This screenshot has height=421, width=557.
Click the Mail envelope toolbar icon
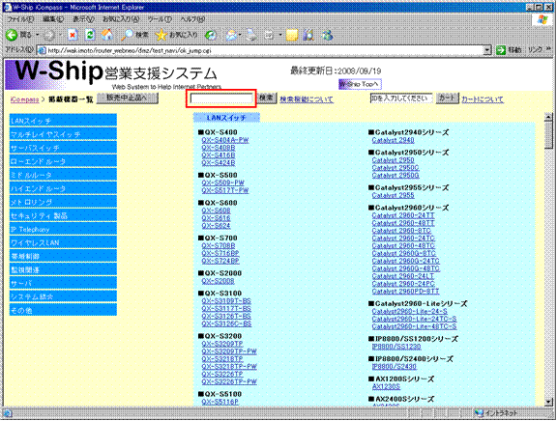coord(231,35)
